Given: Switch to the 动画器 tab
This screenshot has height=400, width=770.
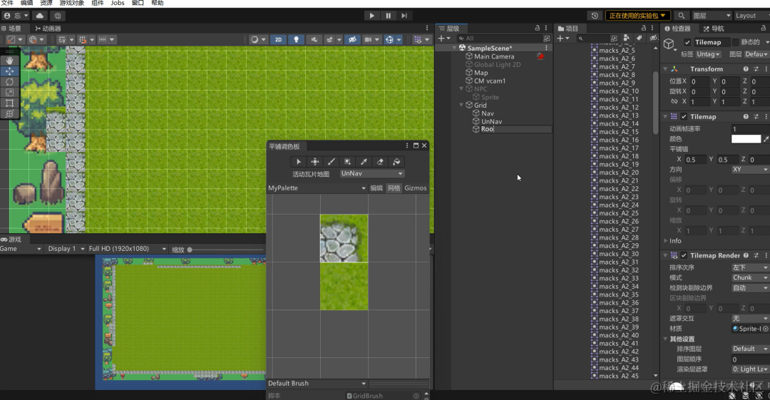Looking at the screenshot, I should pyautogui.click(x=48, y=29).
